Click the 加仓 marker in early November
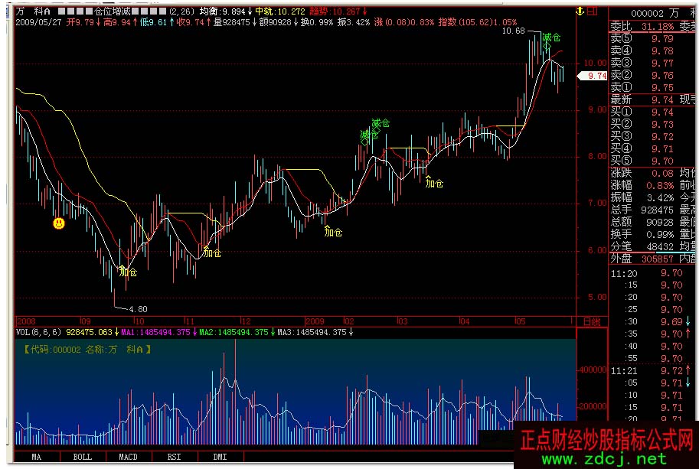 pyautogui.click(x=212, y=252)
